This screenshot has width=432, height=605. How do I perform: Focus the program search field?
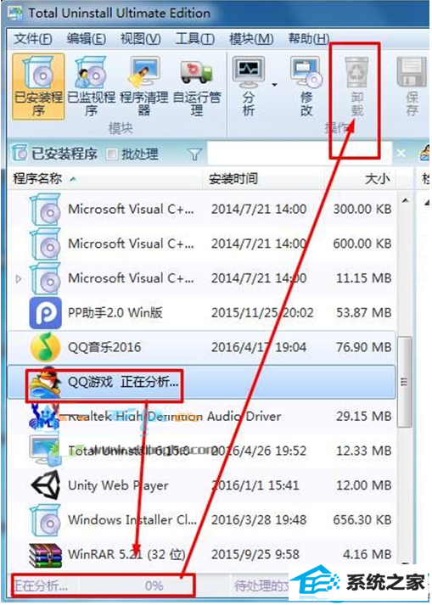[x=300, y=154]
